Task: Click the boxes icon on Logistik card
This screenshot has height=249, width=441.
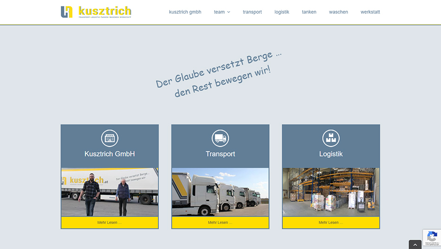Action: click(x=331, y=138)
